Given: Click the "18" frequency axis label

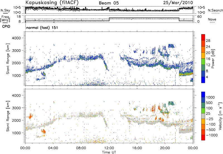Looking at the screenshot, I should pyautogui.click(x=18, y=17).
